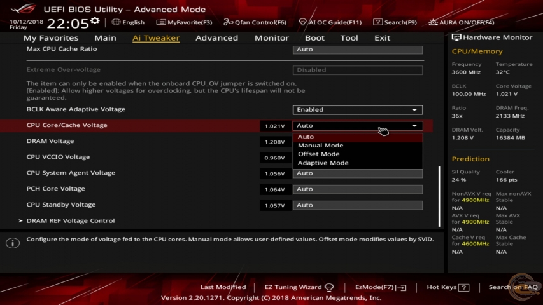The height and width of the screenshot is (305, 543).
Task: Click Last Modified in the footer
Action: pos(223,287)
